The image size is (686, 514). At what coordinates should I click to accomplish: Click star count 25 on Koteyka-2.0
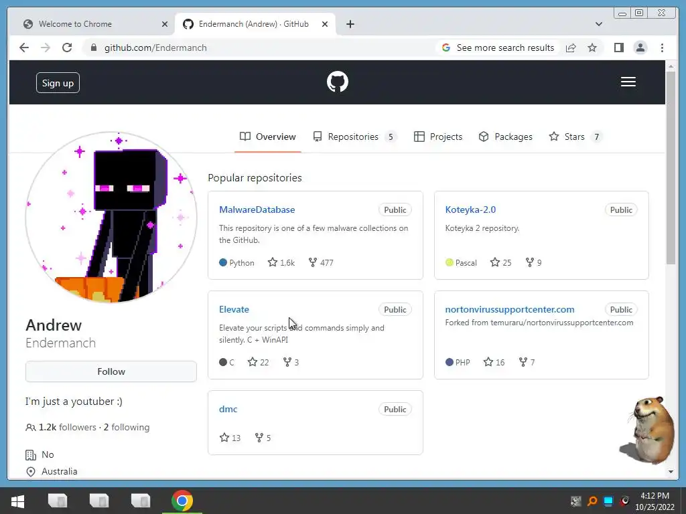click(x=501, y=262)
